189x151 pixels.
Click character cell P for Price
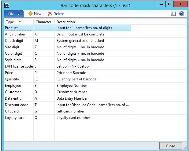click(x=44, y=73)
